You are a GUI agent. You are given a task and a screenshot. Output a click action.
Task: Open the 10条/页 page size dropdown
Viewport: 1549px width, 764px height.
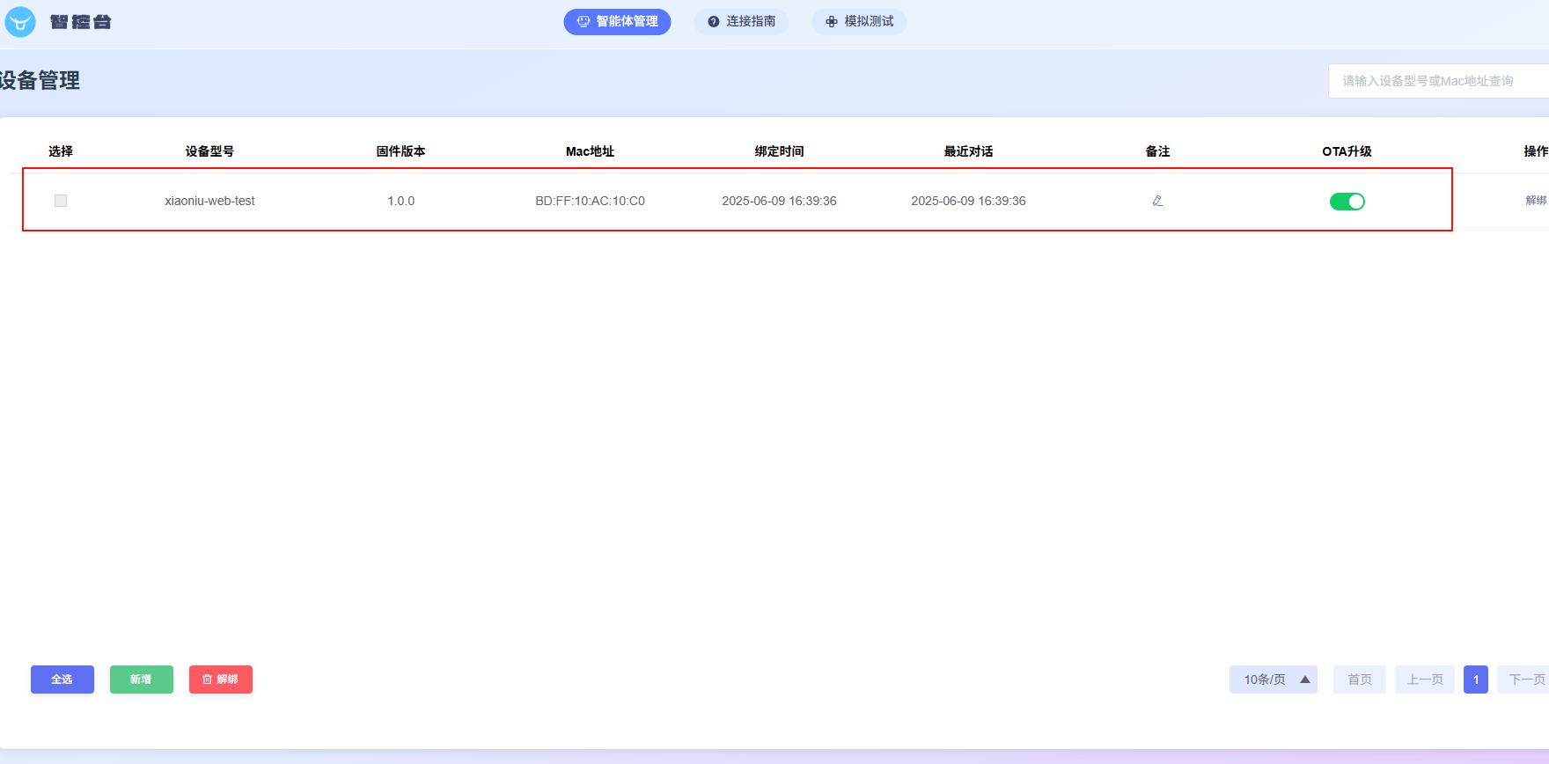[1273, 680]
